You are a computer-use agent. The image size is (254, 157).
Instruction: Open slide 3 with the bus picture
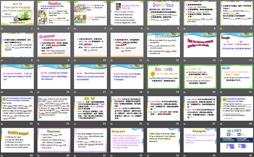tap(90, 13)
